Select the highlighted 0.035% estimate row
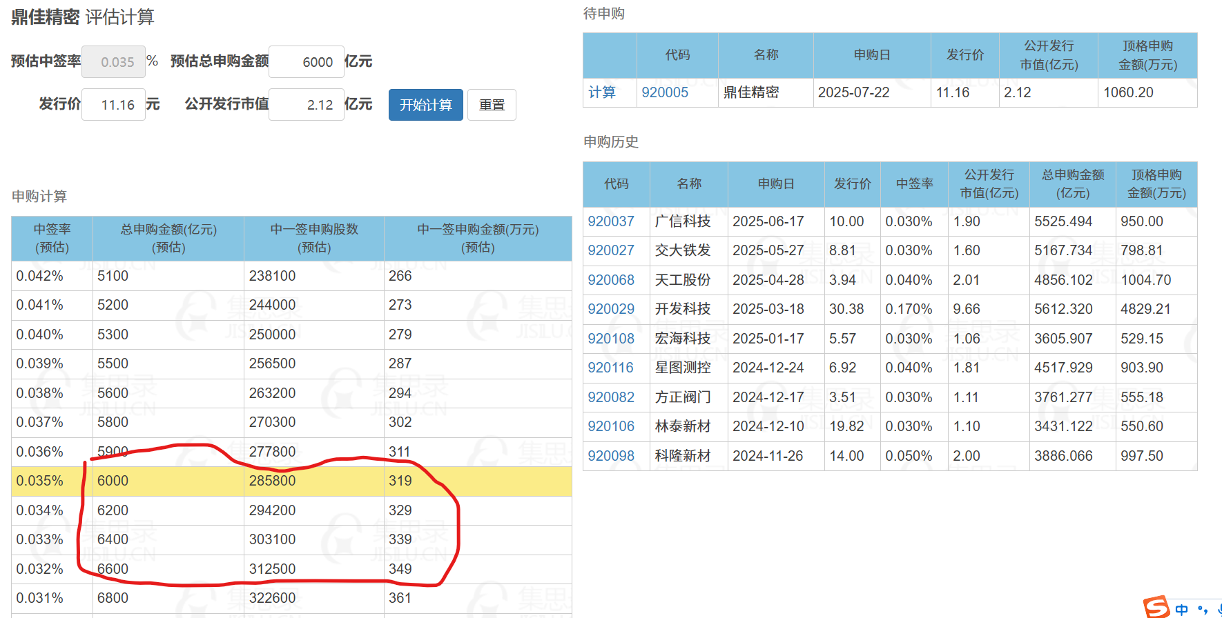 291,481
